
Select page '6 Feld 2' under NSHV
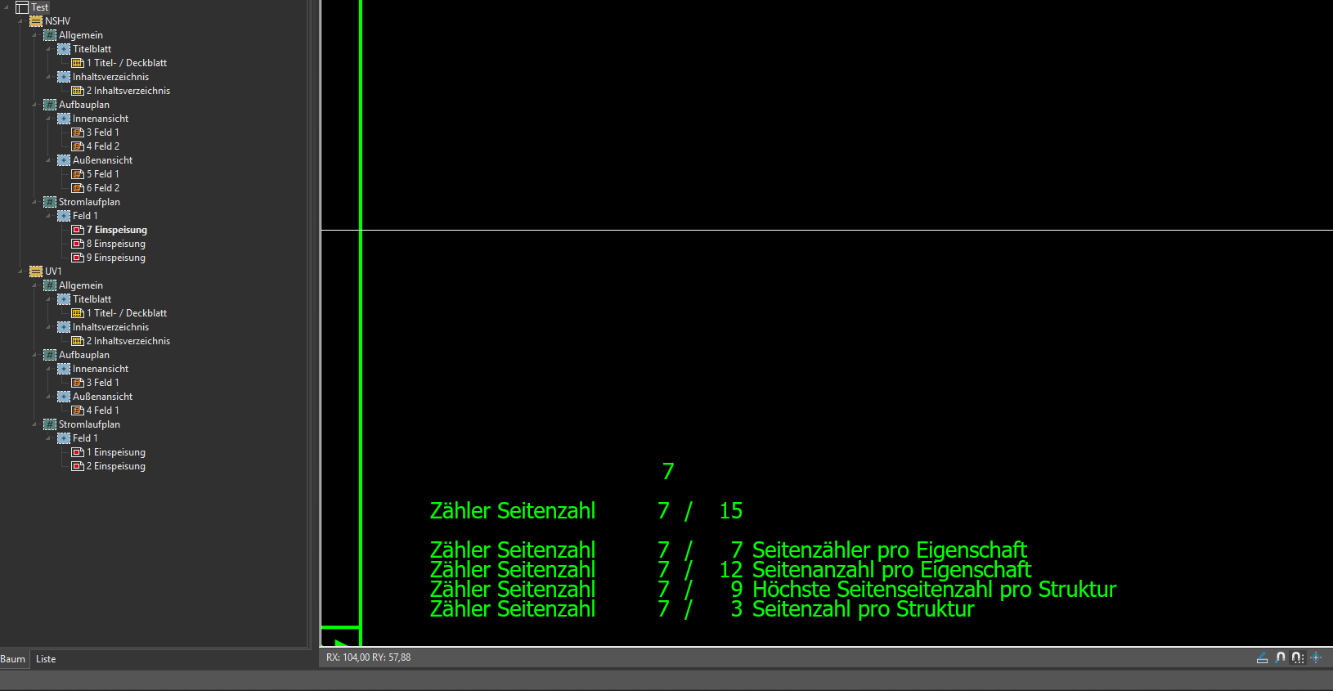pos(103,188)
